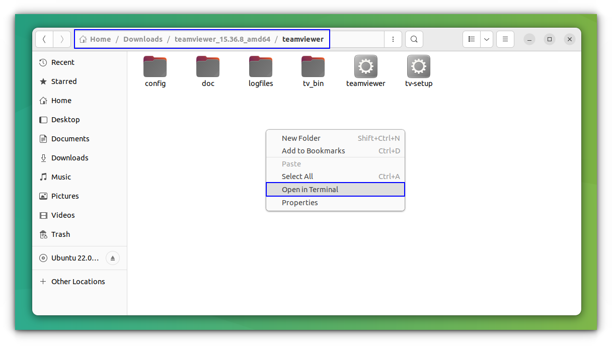Image resolution: width=612 pixels, height=346 pixels.
Task: Maximize the file manager window
Action: pyautogui.click(x=550, y=39)
